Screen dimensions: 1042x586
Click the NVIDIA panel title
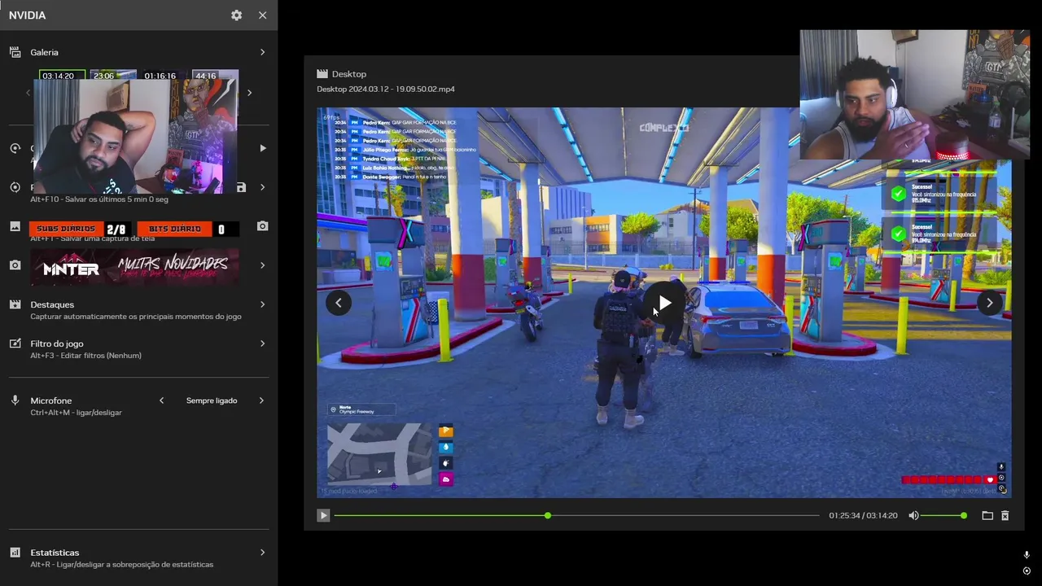tap(28, 15)
